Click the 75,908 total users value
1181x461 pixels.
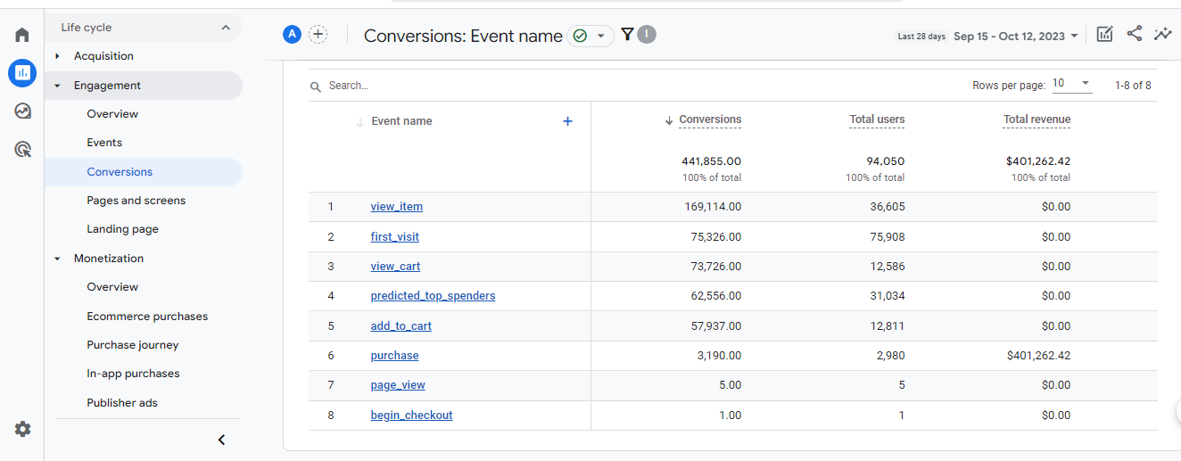(x=886, y=237)
